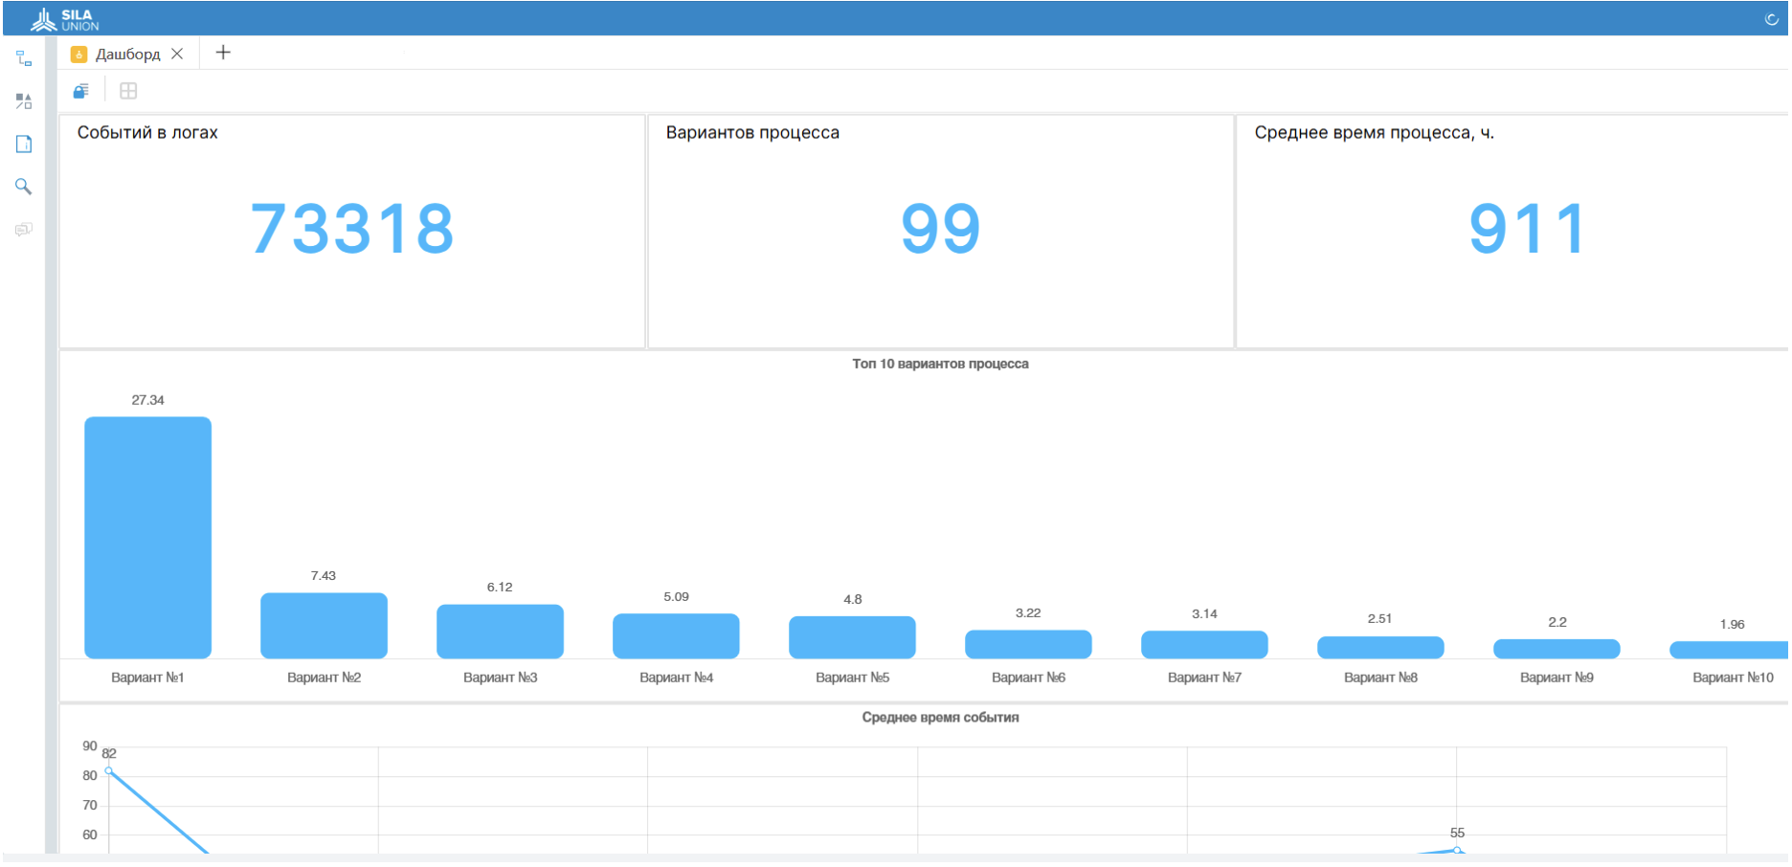Select the process hierarchy icon in the sidebar

[x=24, y=59]
